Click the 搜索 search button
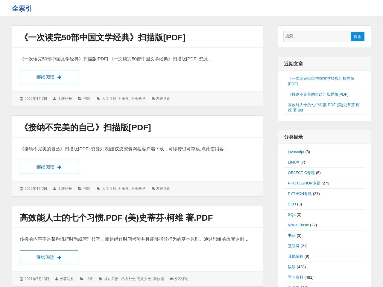 point(357,36)
